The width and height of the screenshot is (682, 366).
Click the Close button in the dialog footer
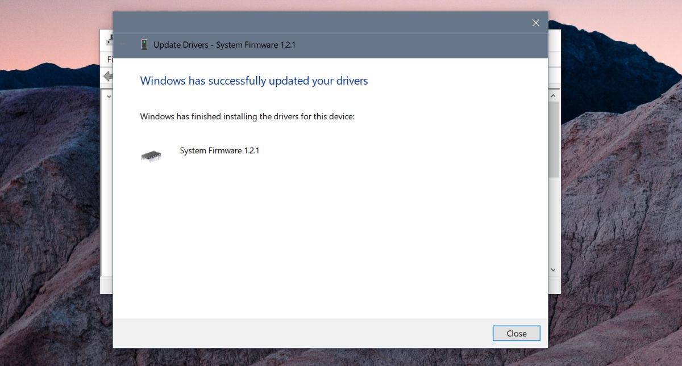516,334
